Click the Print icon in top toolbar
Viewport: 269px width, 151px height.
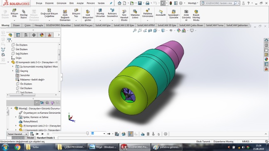tap(147, 3)
